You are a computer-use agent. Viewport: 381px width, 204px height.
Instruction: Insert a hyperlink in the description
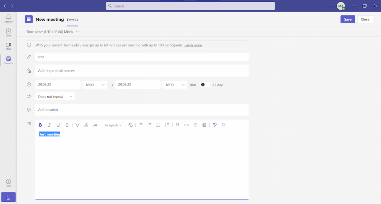(x=186, y=125)
